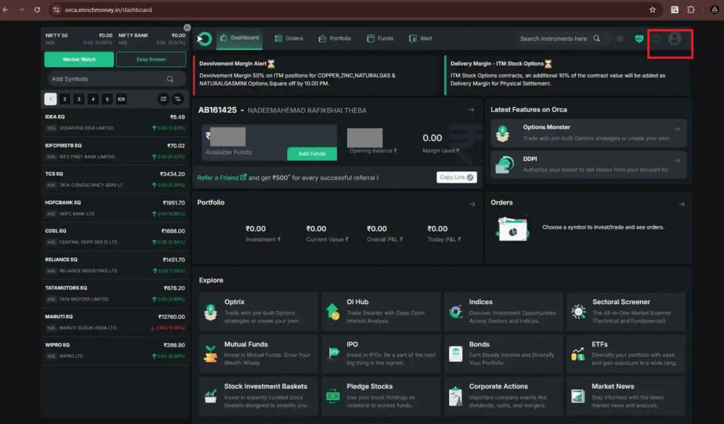The width and height of the screenshot is (724, 424).
Task: Select watchlist number 3
Action: (79, 99)
